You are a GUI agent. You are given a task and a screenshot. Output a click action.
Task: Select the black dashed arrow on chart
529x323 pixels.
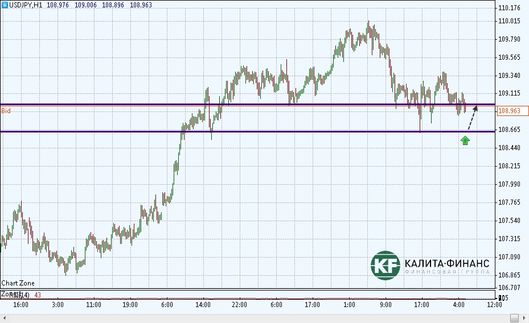point(473,118)
